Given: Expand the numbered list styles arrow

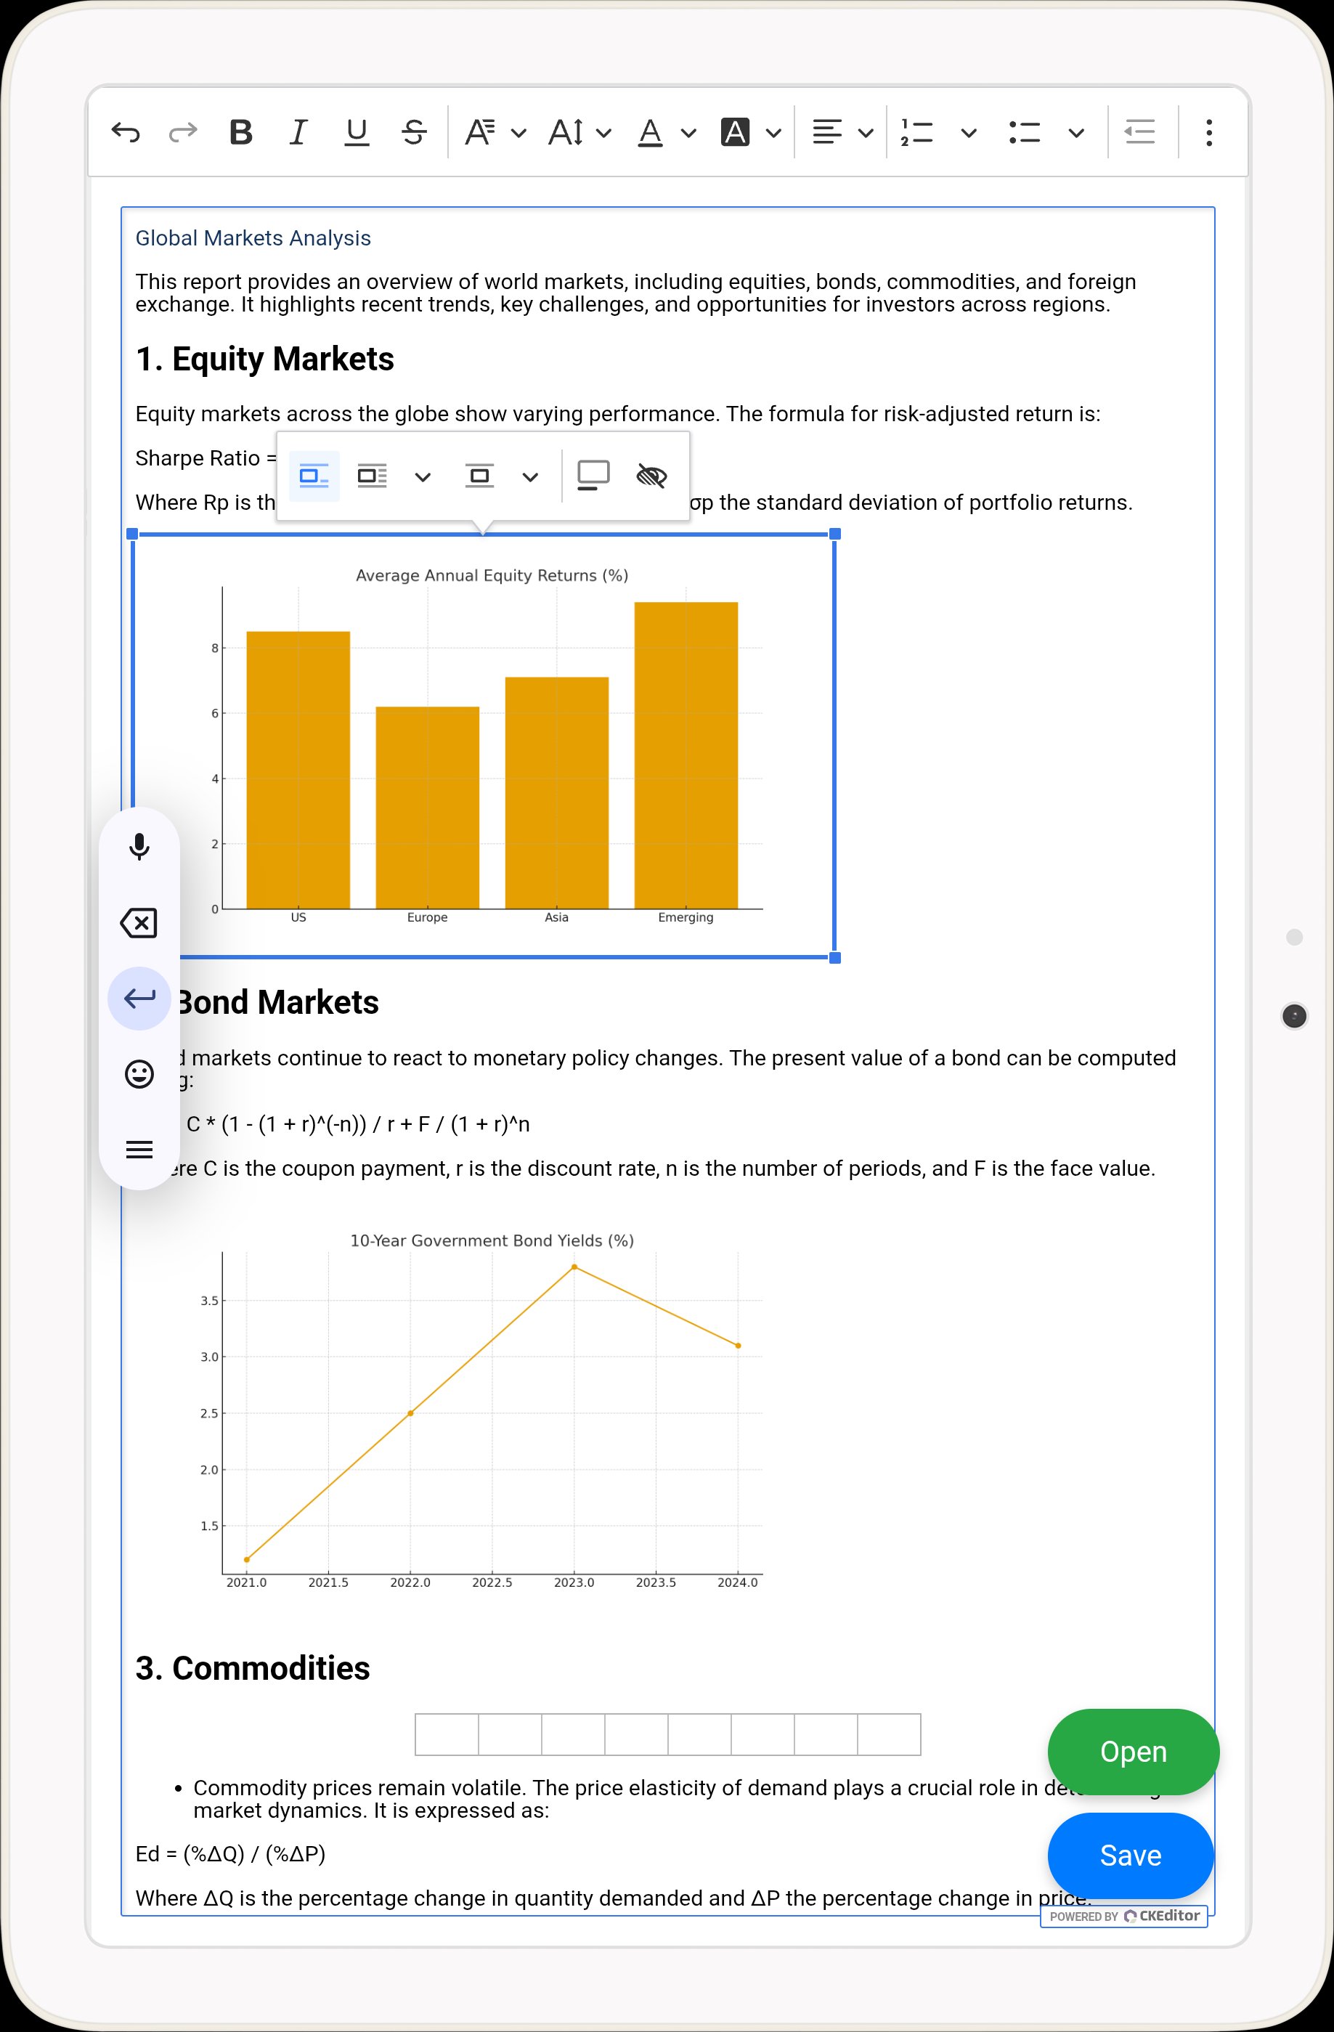Looking at the screenshot, I should tap(968, 132).
